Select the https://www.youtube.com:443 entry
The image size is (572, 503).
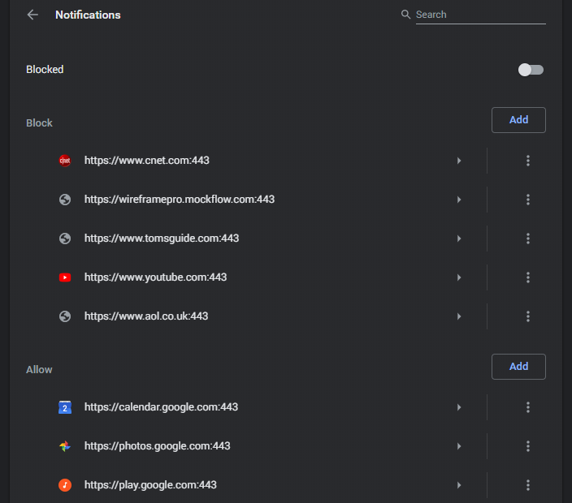coord(155,277)
